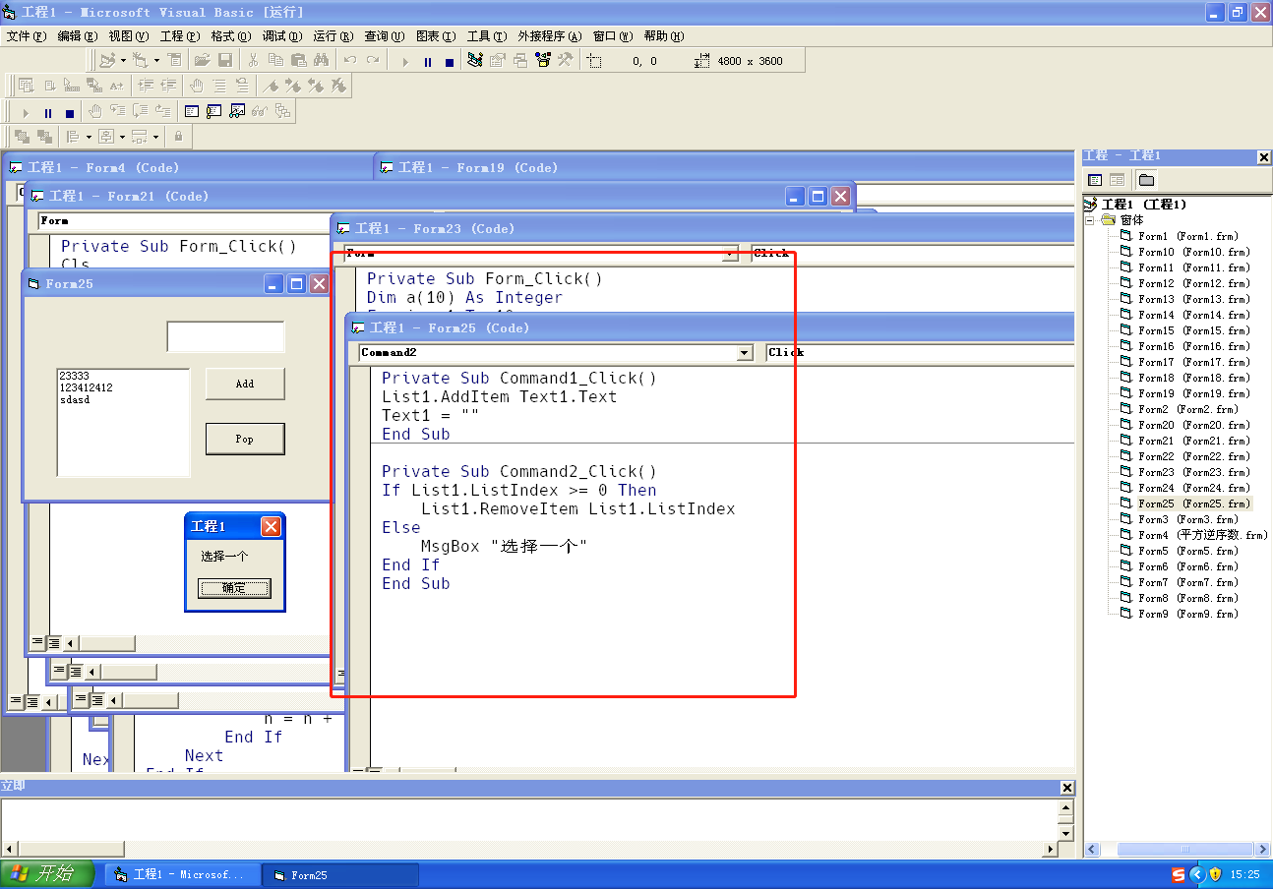Open the Object Browser toolbar icon

543,60
